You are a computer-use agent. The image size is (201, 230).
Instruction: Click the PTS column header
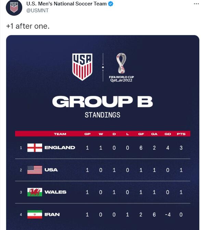point(181,134)
